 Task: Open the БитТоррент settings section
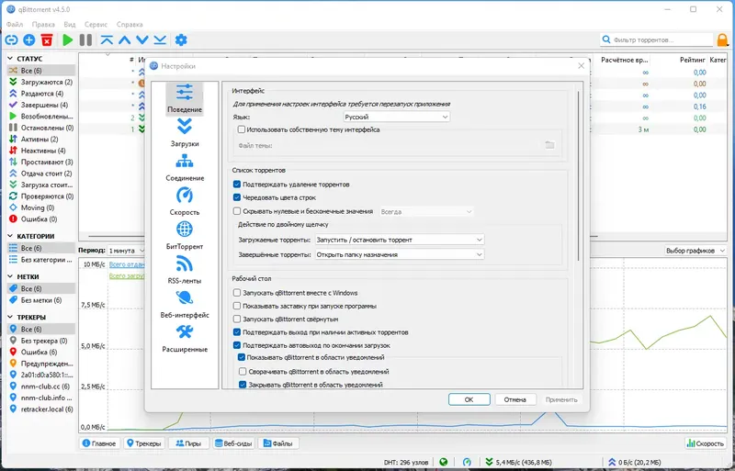tap(185, 236)
